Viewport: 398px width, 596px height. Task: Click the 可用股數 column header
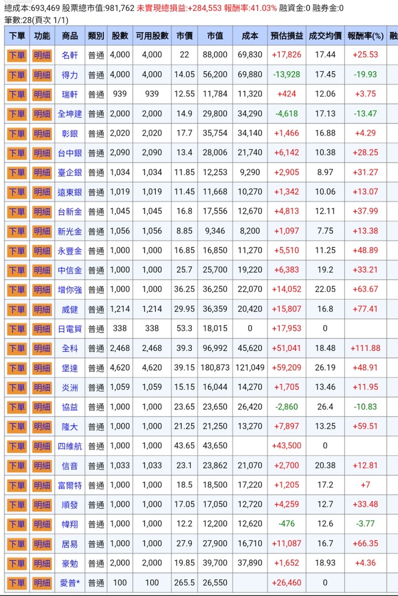152,36
